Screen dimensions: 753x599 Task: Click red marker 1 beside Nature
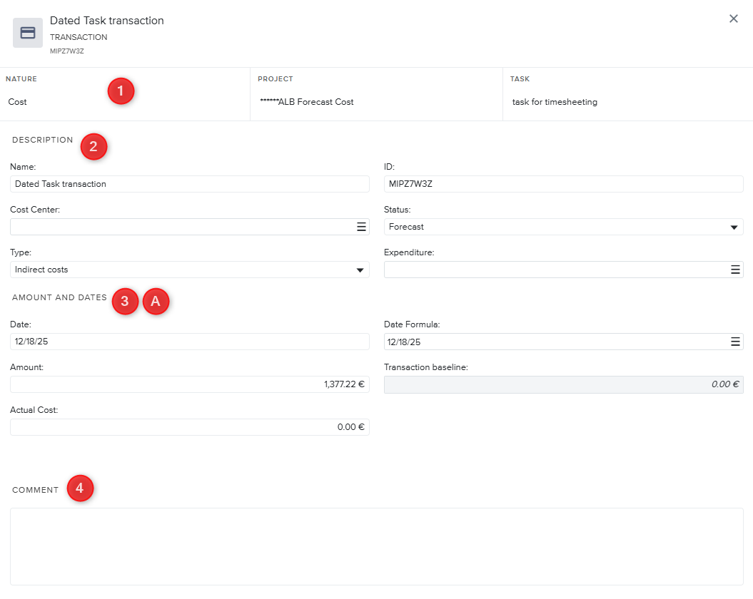click(121, 91)
